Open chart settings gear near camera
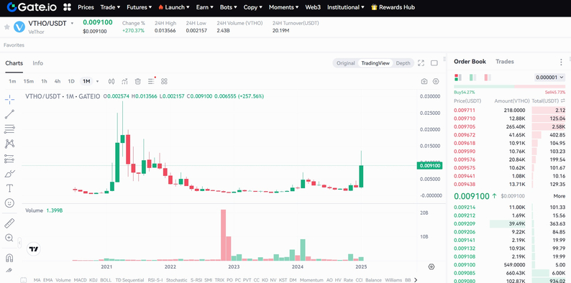 (x=436, y=81)
